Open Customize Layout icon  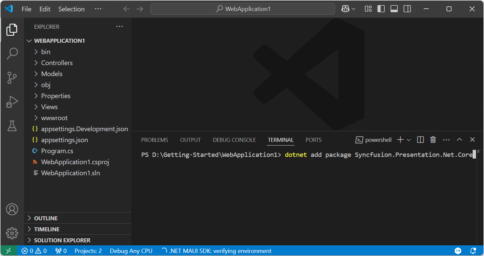pyautogui.click(x=368, y=9)
